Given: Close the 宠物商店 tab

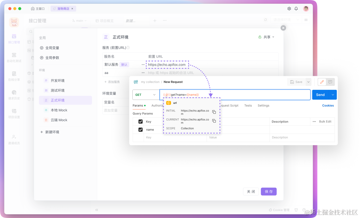Looking at the screenshot, I should point(72,9).
